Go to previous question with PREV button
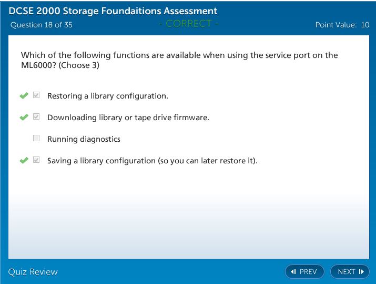This screenshot has width=376, height=284. (x=304, y=272)
